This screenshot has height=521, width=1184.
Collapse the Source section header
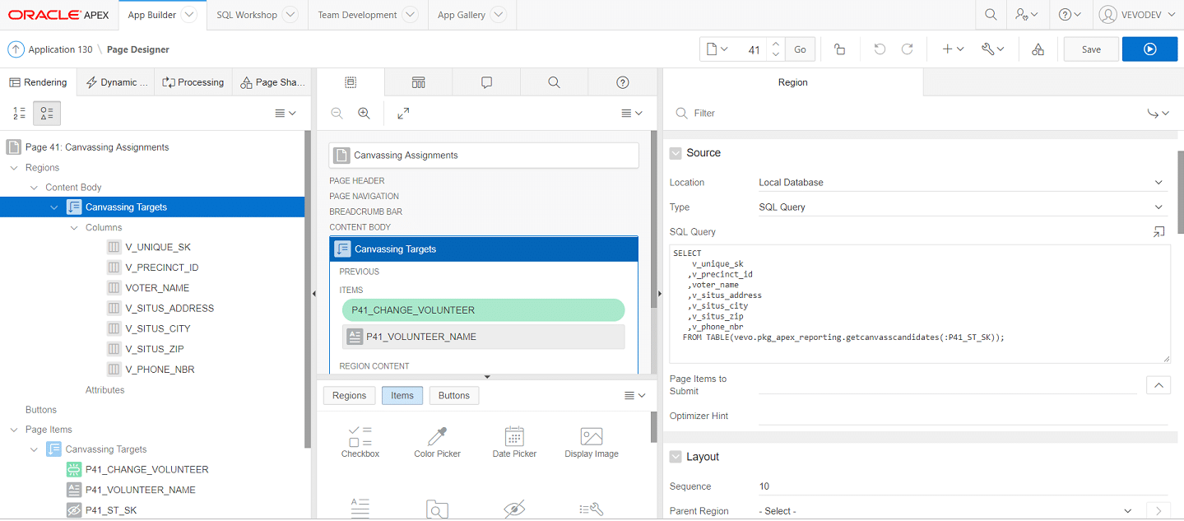click(676, 152)
